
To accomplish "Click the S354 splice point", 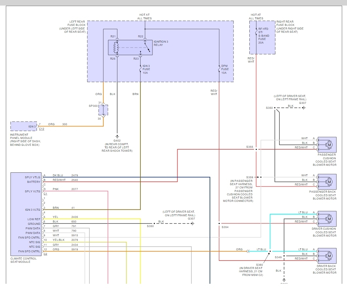I will [219, 223].
